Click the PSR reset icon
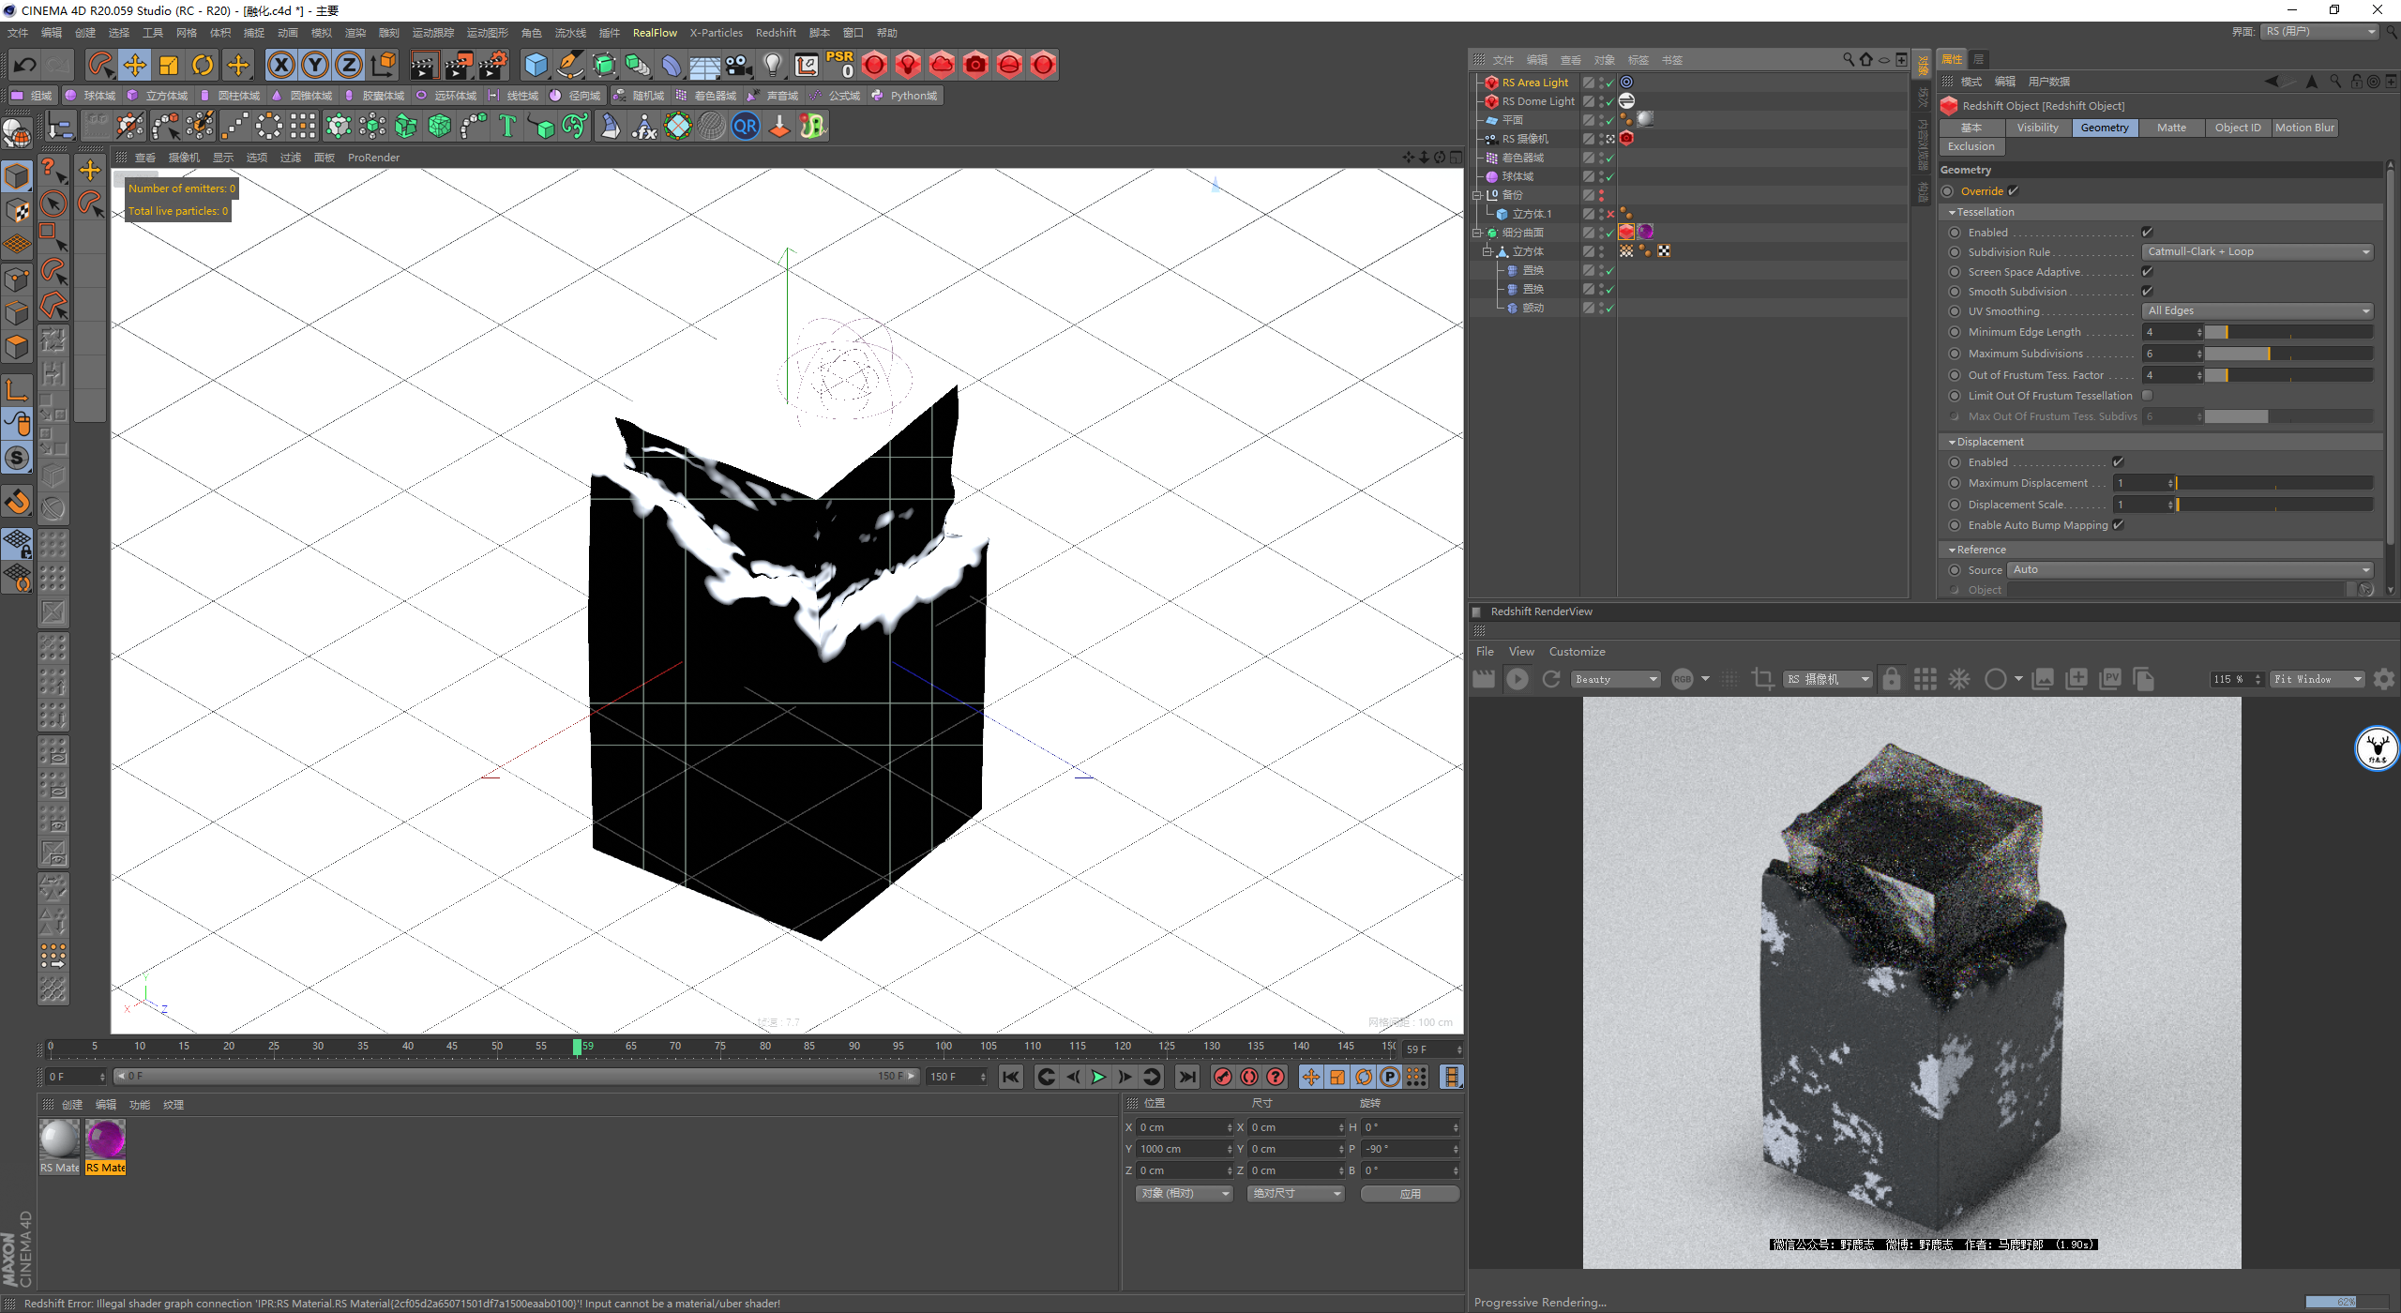 coord(839,65)
